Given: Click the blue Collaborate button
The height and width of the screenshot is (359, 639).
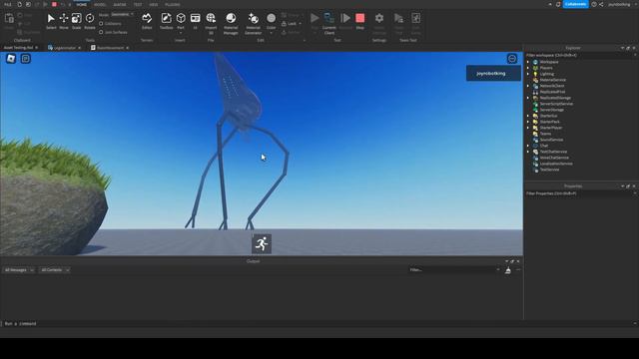Looking at the screenshot, I should coord(575,4).
